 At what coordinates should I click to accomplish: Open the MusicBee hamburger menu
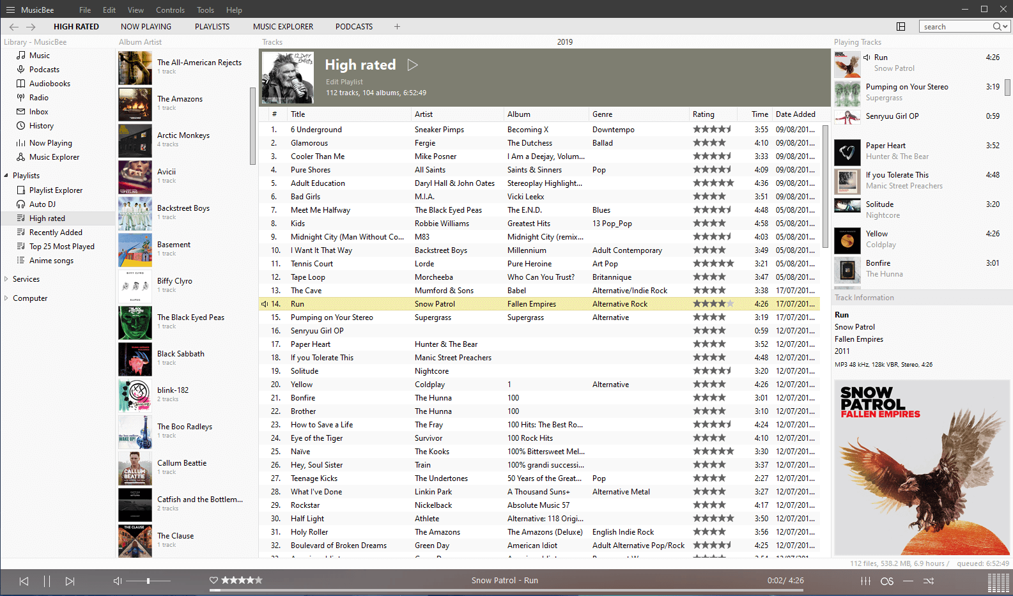pos(10,10)
